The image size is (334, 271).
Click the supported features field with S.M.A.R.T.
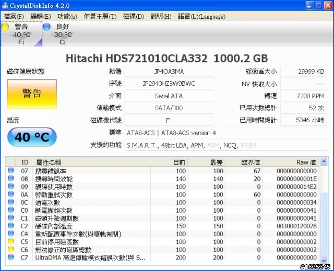226,145
